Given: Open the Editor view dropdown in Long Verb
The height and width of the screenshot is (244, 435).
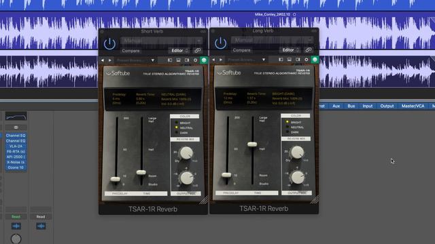Looking at the screenshot, I should click(290, 50).
